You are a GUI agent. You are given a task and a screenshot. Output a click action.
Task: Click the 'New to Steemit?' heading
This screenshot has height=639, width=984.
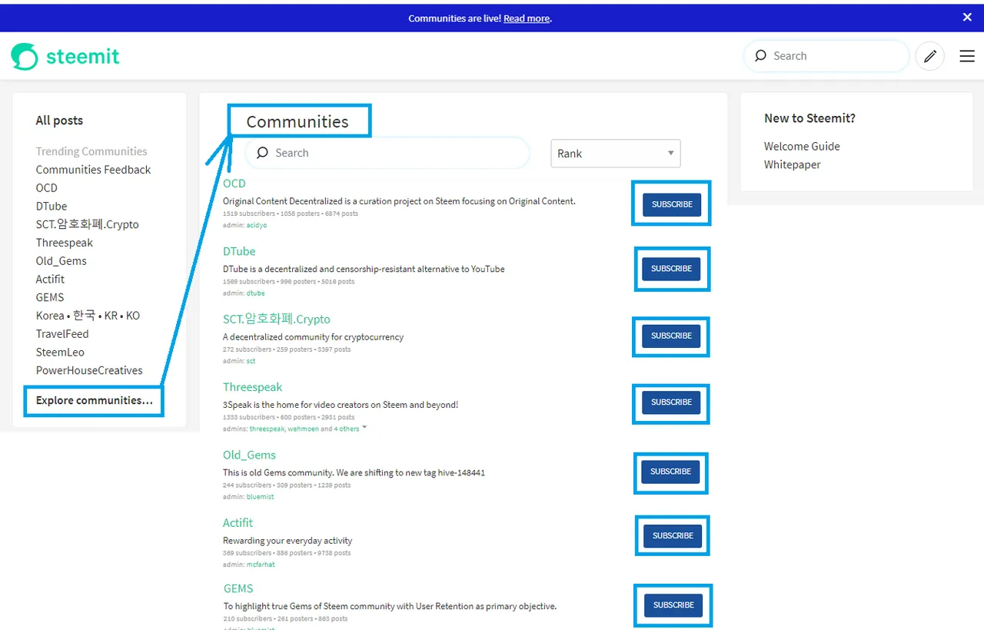(809, 118)
